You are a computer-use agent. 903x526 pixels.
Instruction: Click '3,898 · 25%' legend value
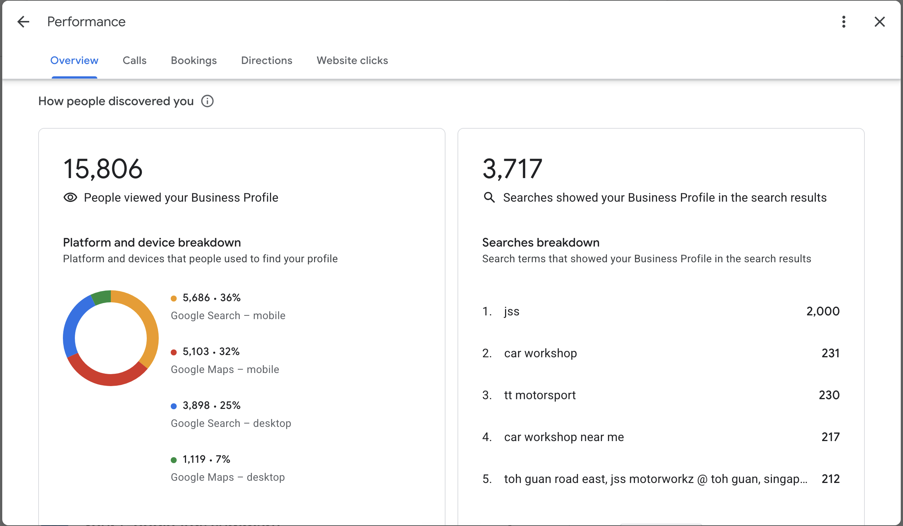coord(212,406)
